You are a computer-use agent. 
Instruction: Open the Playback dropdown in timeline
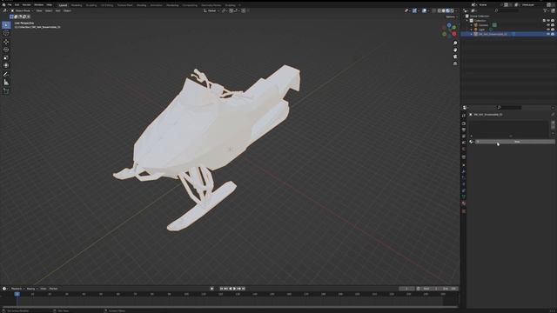[17, 289]
